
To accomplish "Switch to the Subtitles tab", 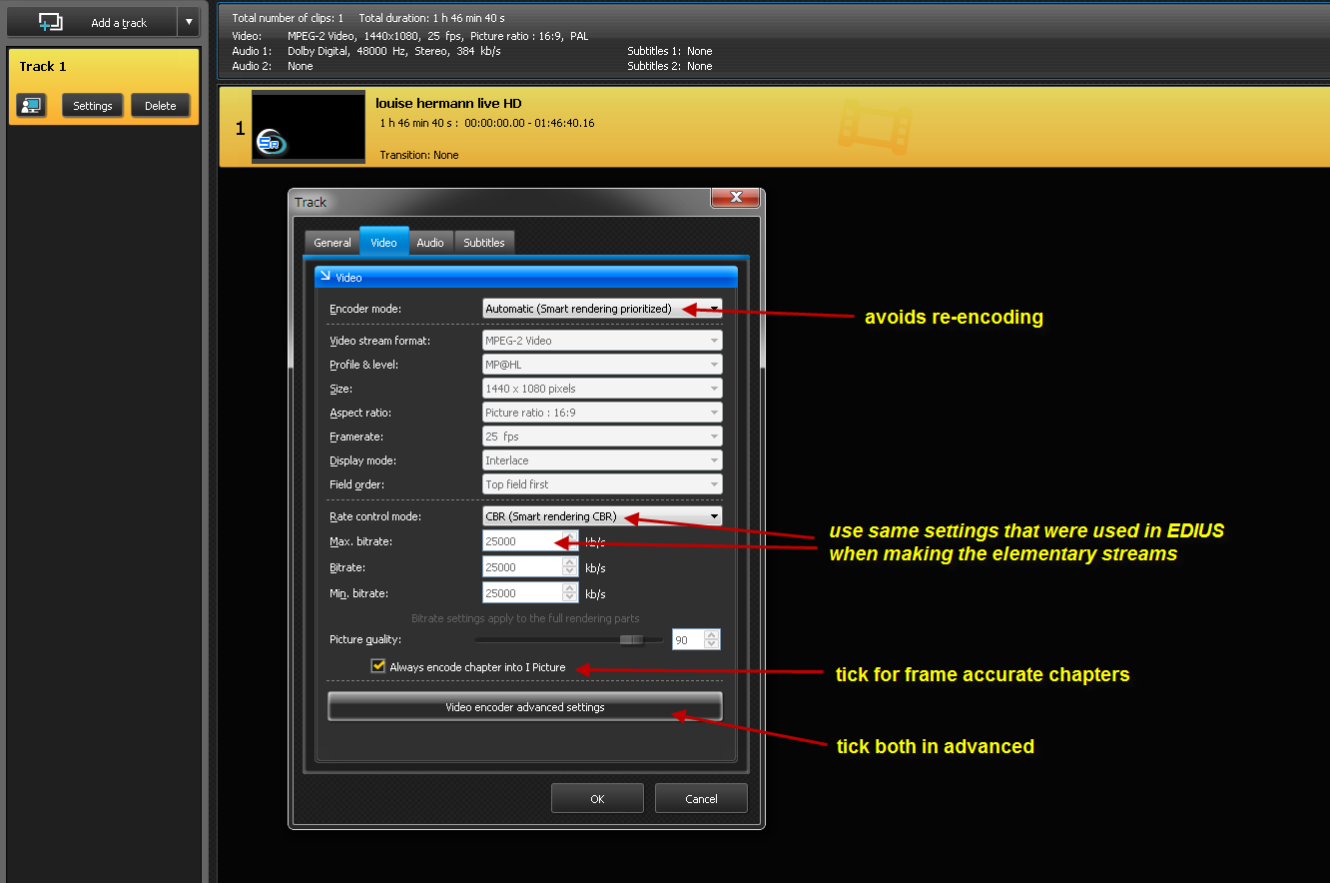I will (484, 243).
